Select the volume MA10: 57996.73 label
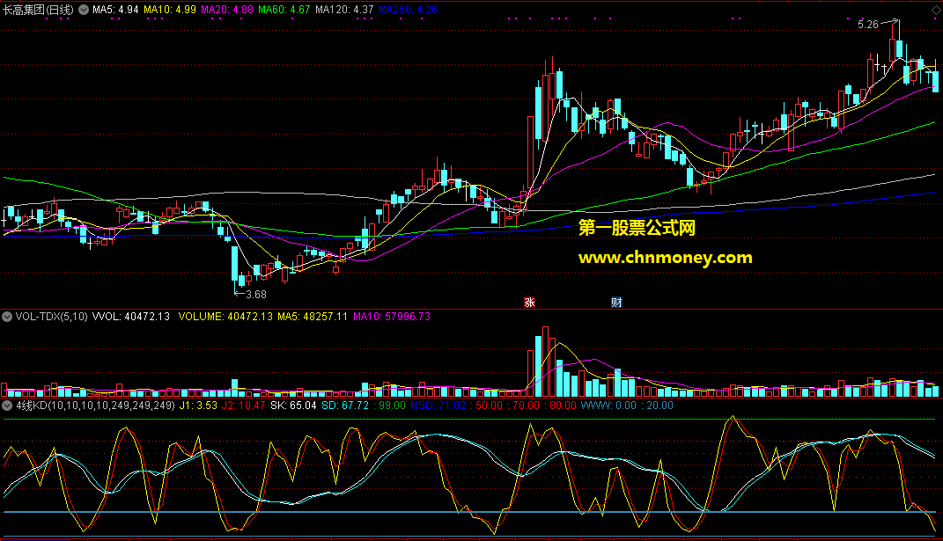 click(x=392, y=317)
